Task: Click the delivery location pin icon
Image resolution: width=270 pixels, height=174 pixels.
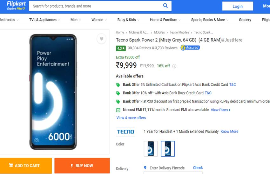Action: (x=145, y=168)
